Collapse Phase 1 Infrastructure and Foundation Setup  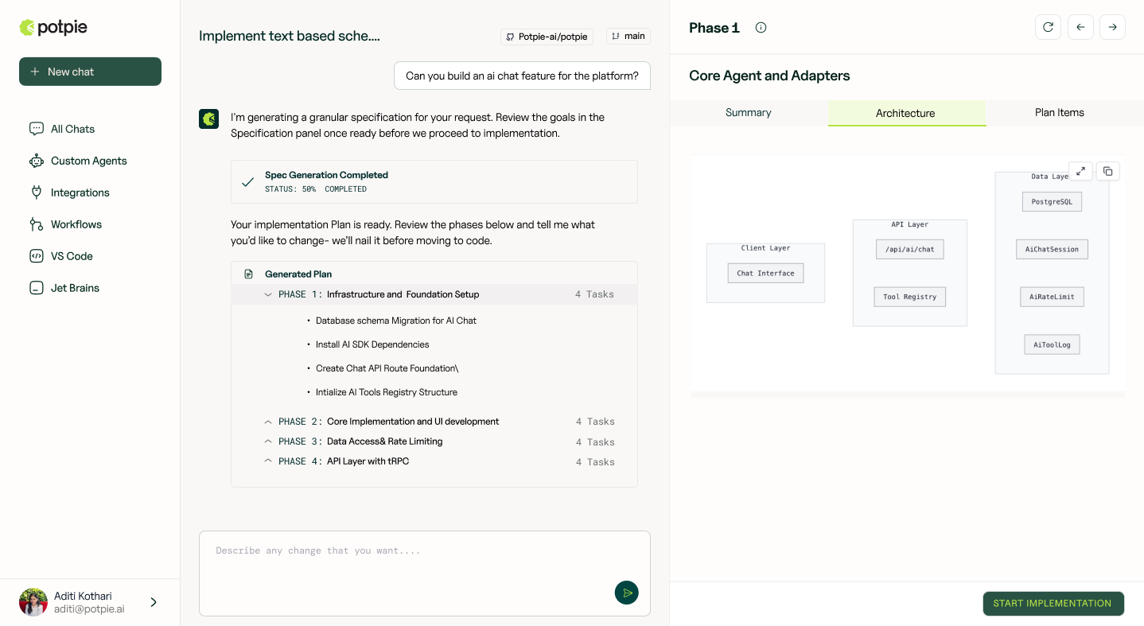point(268,294)
